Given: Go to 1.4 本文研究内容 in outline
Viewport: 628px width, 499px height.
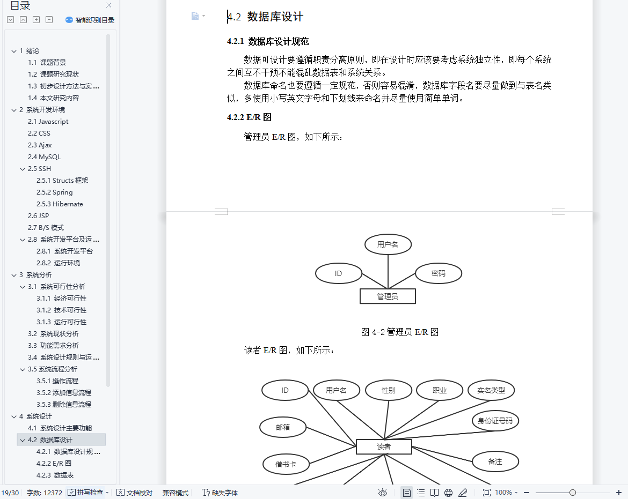Looking at the screenshot, I should 53,98.
